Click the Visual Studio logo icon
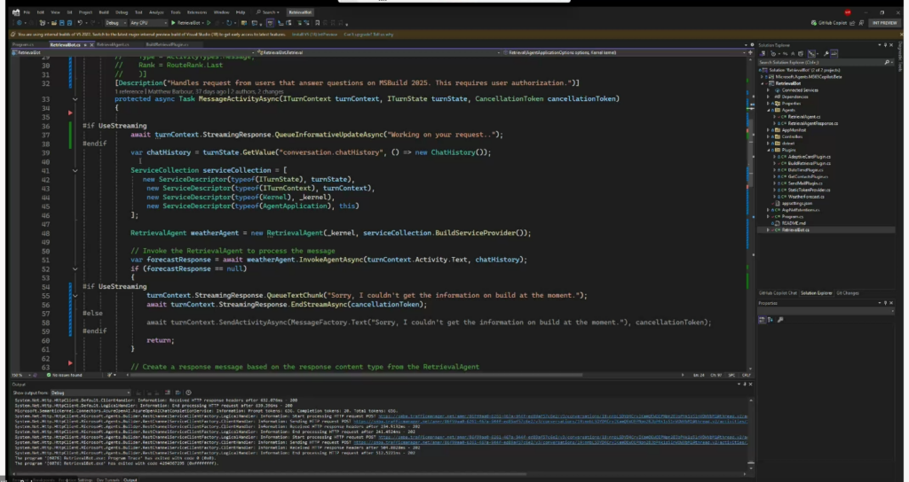This screenshot has width=909, height=482. pos(16,12)
